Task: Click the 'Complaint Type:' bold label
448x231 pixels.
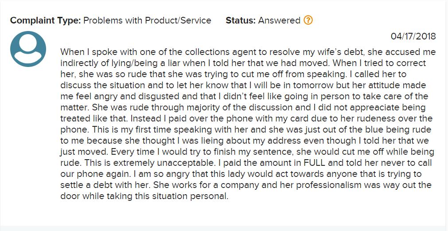Action: pyautogui.click(x=46, y=21)
